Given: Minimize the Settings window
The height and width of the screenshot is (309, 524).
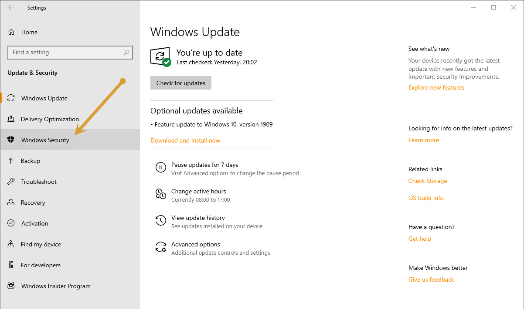Looking at the screenshot, I should (474, 7).
